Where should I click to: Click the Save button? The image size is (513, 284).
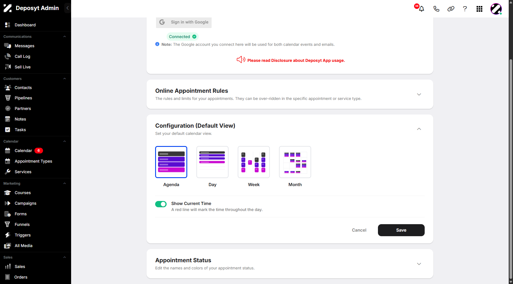pos(401,230)
